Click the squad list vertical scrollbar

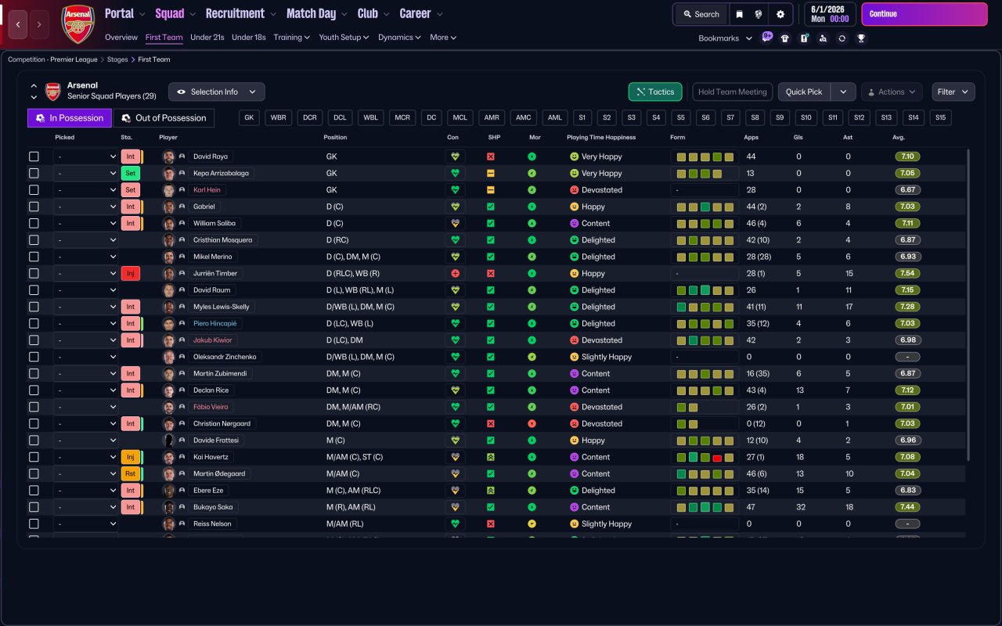click(x=969, y=305)
